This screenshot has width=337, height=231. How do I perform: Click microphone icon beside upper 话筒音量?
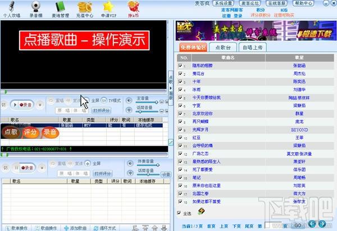coord(129,110)
